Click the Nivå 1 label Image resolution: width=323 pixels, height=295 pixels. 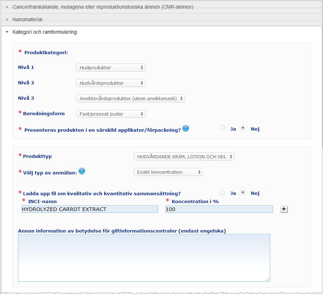point(26,67)
